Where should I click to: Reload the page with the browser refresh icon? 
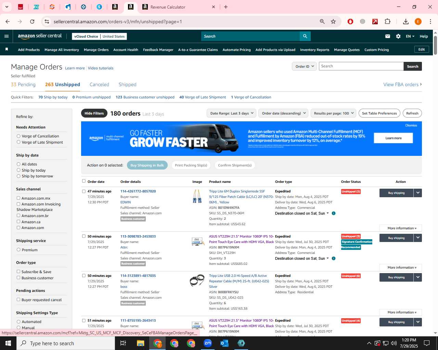point(32,22)
